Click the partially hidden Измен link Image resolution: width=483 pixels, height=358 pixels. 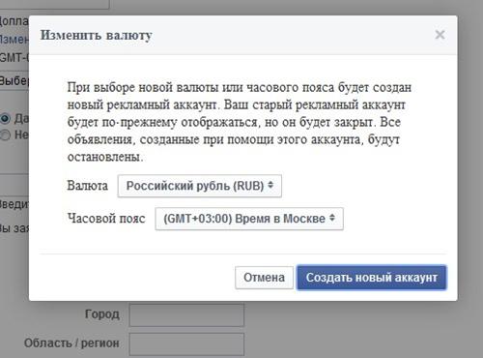click(14, 40)
